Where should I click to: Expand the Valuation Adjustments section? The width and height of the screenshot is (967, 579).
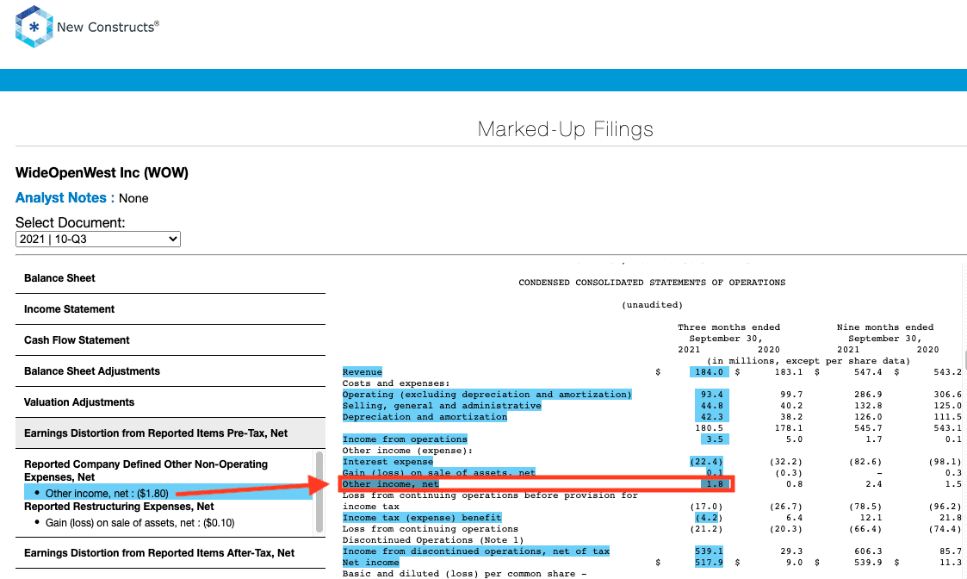(170, 402)
